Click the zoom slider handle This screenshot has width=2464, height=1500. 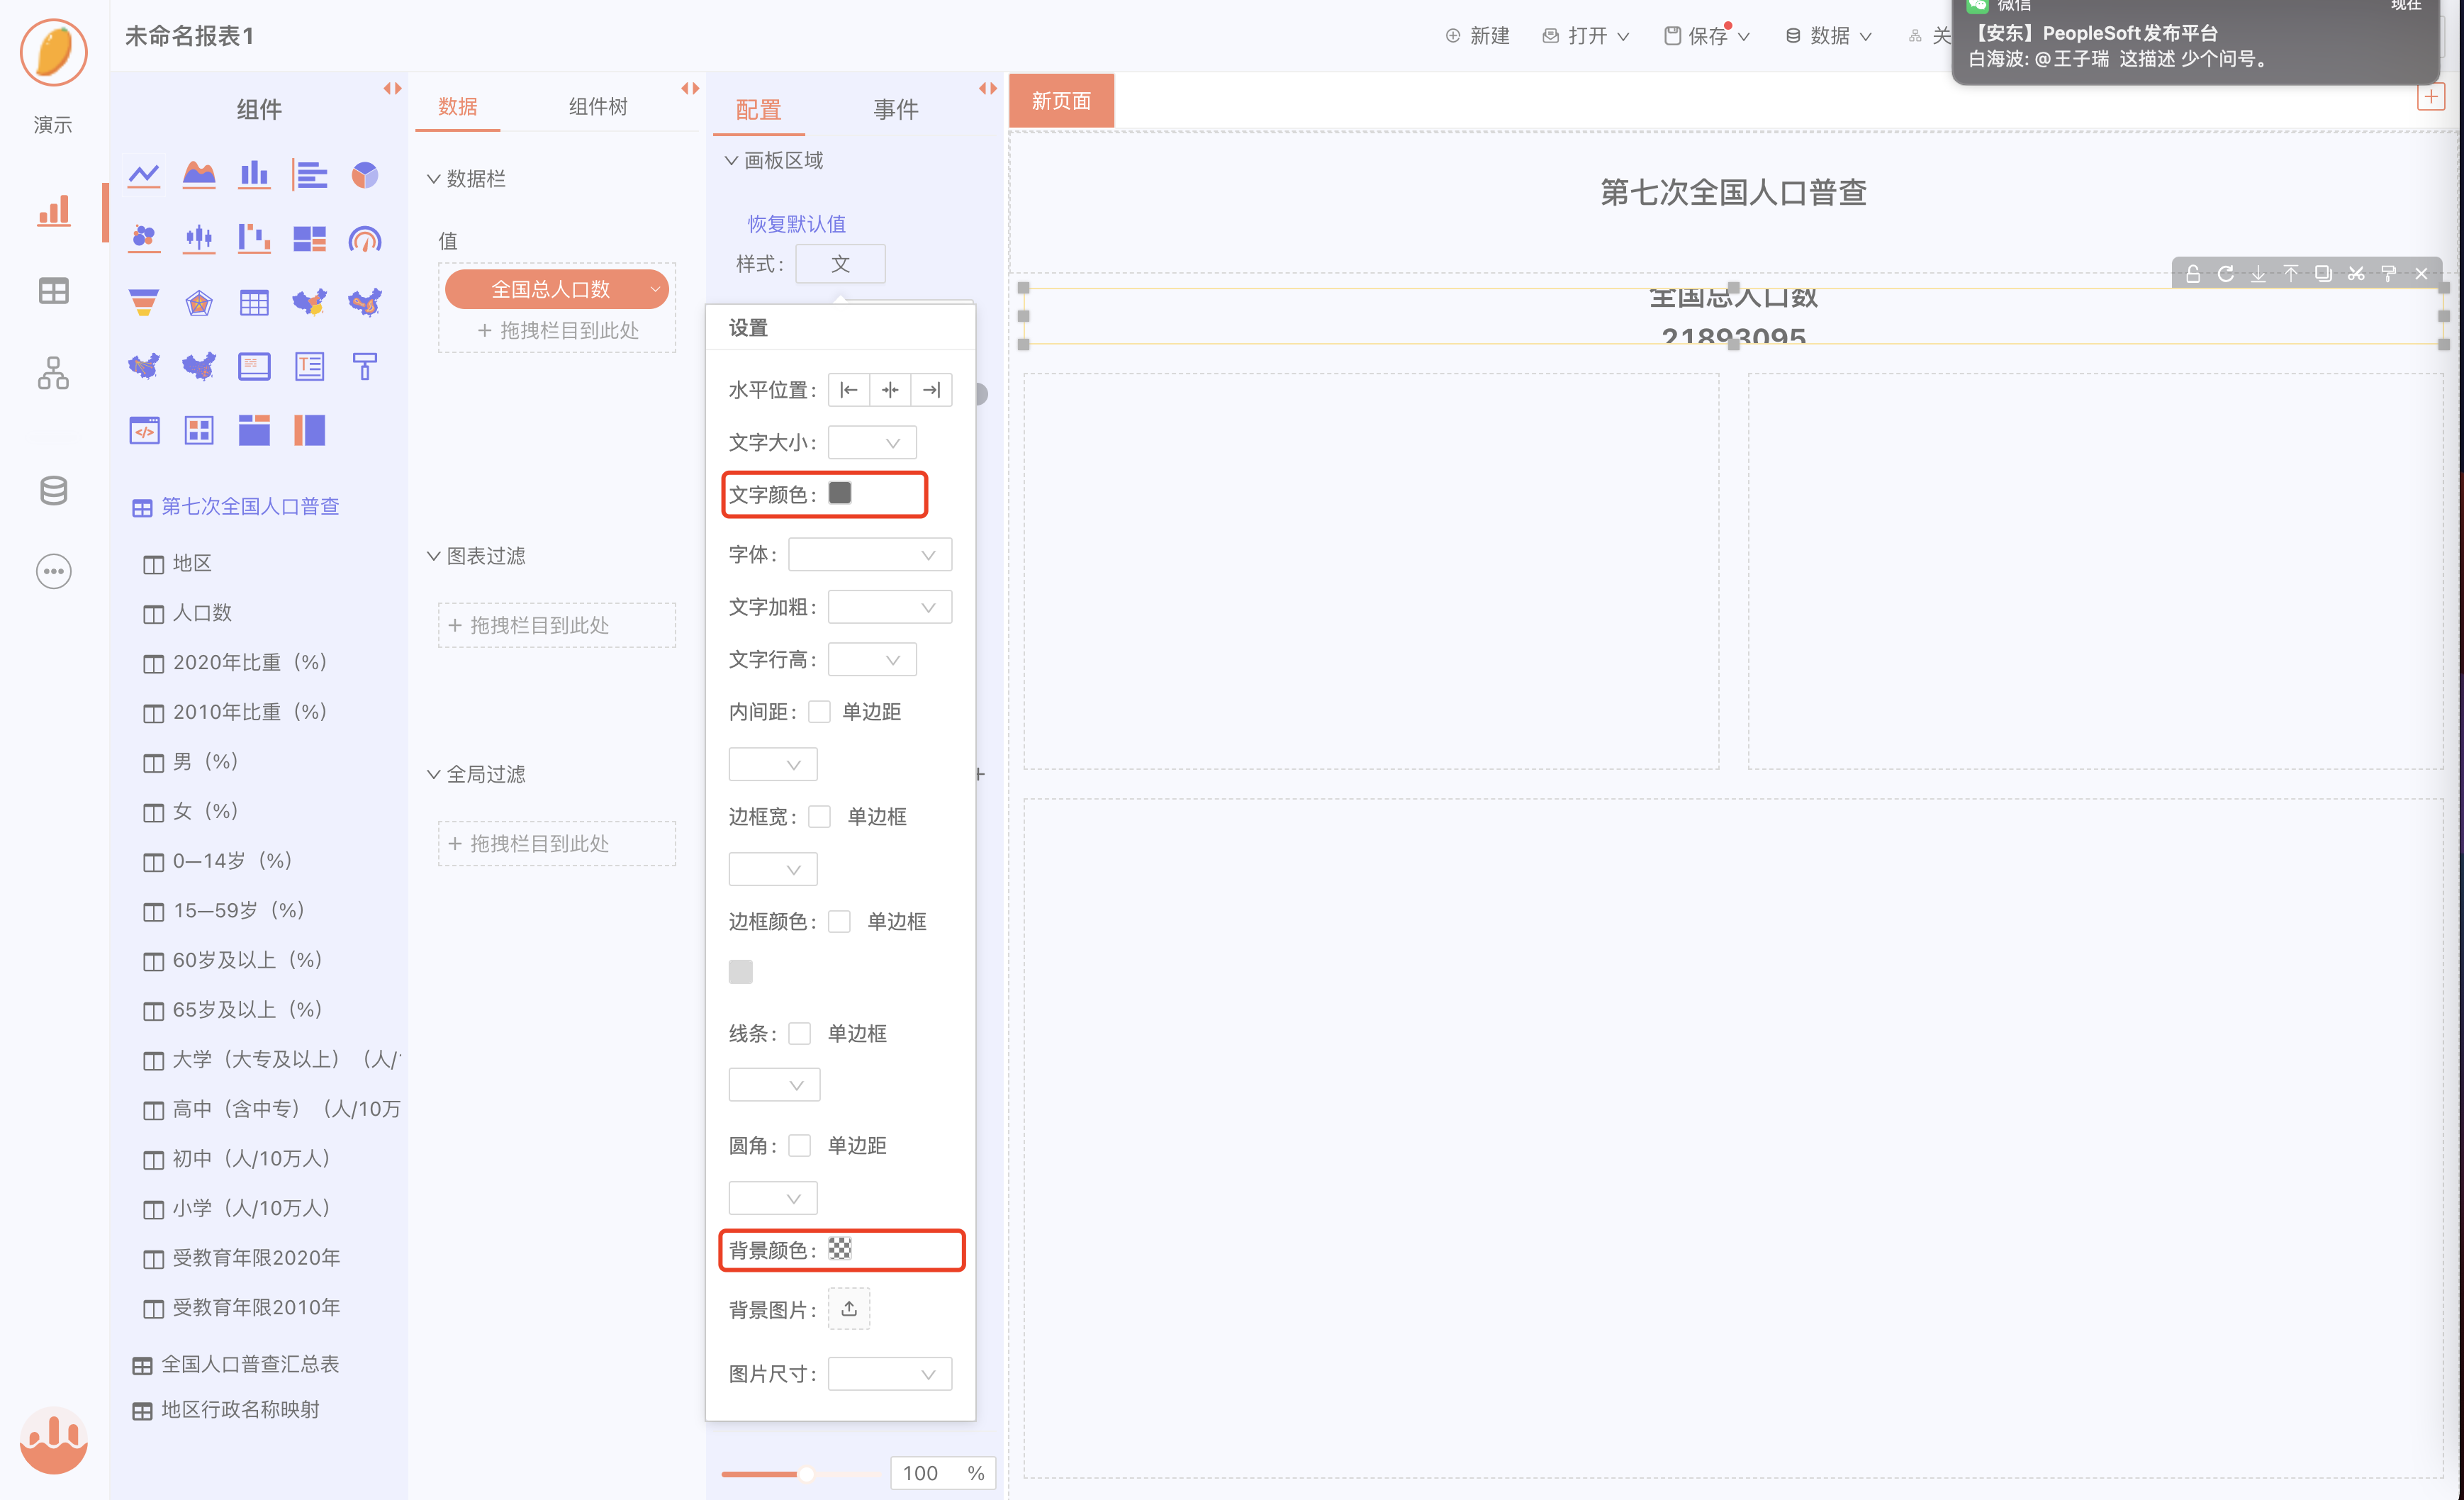(805, 1473)
